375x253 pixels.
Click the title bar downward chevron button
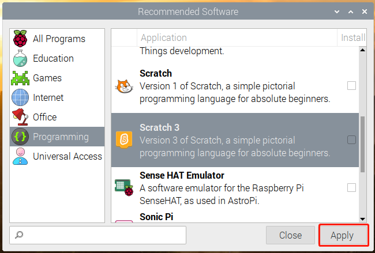(337, 12)
